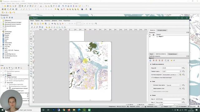The image size is (200, 112).
Task: Click the save project icon in QGIS main toolbar
Action: [8, 6]
